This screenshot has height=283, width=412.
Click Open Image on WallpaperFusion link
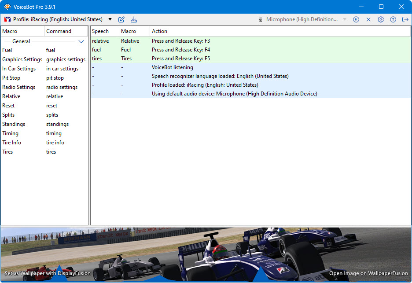pyautogui.click(x=369, y=273)
